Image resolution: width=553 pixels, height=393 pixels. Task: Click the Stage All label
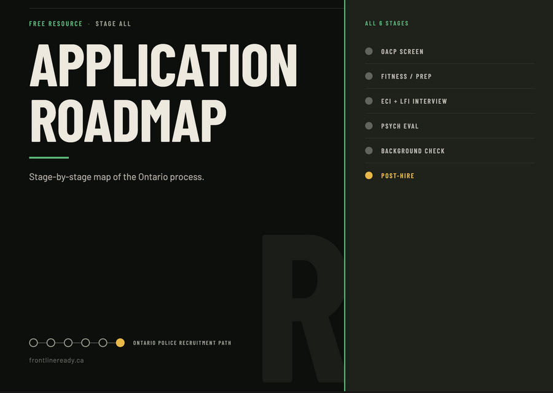tap(113, 23)
